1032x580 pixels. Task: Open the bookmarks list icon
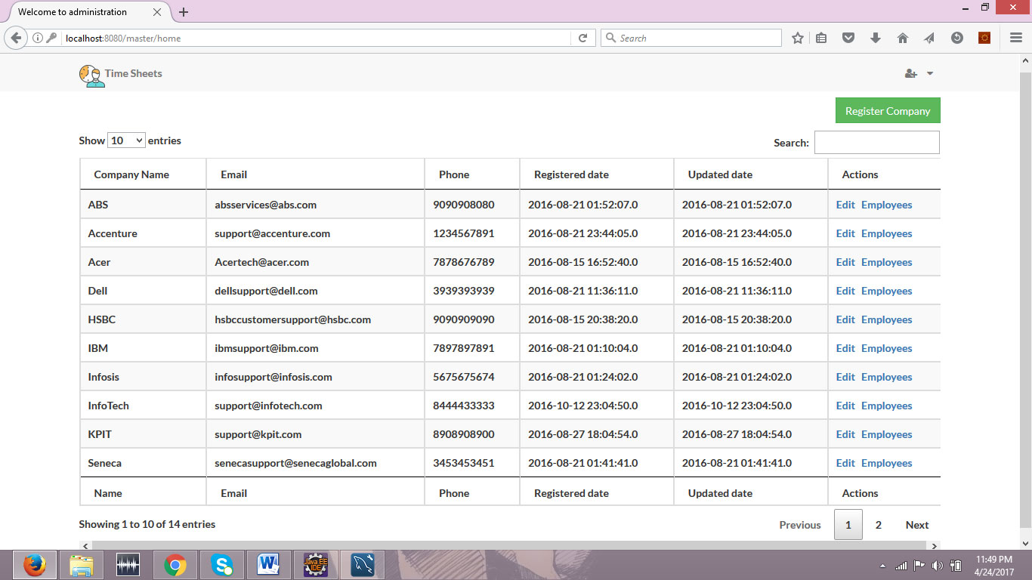(821, 38)
